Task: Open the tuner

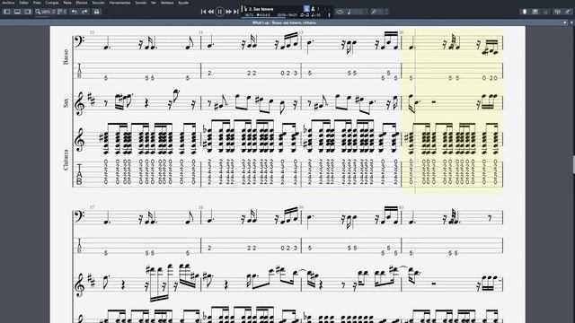Action: point(557,12)
